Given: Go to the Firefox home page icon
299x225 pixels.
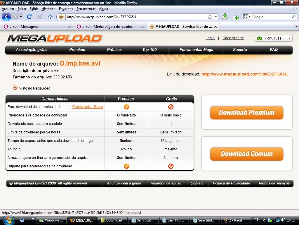Looking at the screenshot, I should coord(50,17).
